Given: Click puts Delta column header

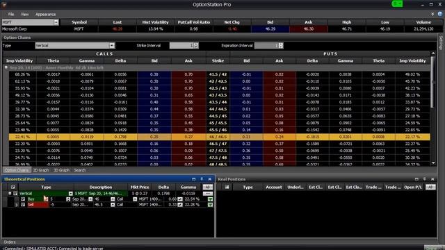Looking at the screenshot, I should pyautogui.click(x=312, y=60).
